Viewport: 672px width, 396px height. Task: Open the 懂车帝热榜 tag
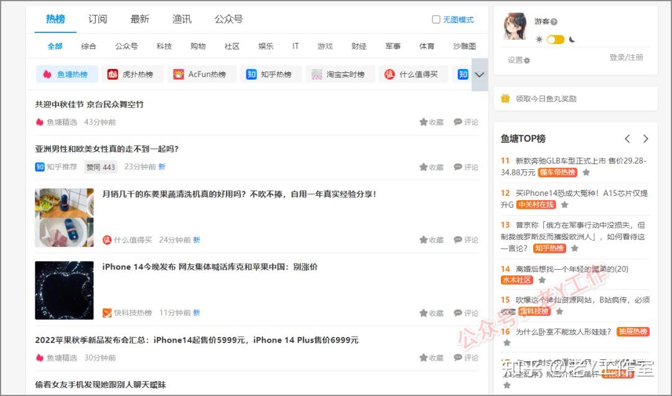(x=558, y=173)
